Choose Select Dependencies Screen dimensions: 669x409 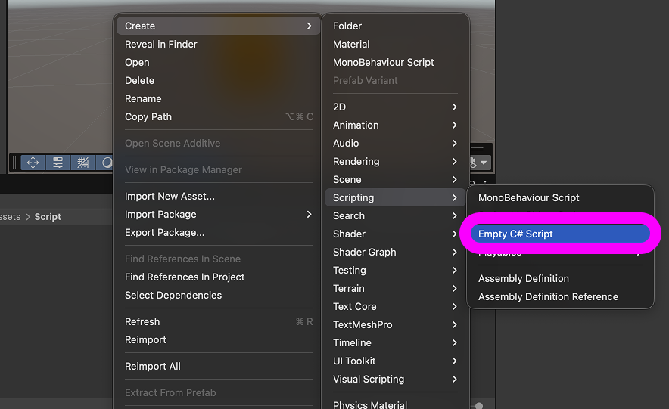(x=218, y=296)
